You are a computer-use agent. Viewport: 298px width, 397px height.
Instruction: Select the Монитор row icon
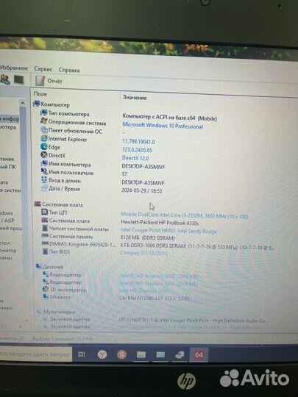click(46, 296)
